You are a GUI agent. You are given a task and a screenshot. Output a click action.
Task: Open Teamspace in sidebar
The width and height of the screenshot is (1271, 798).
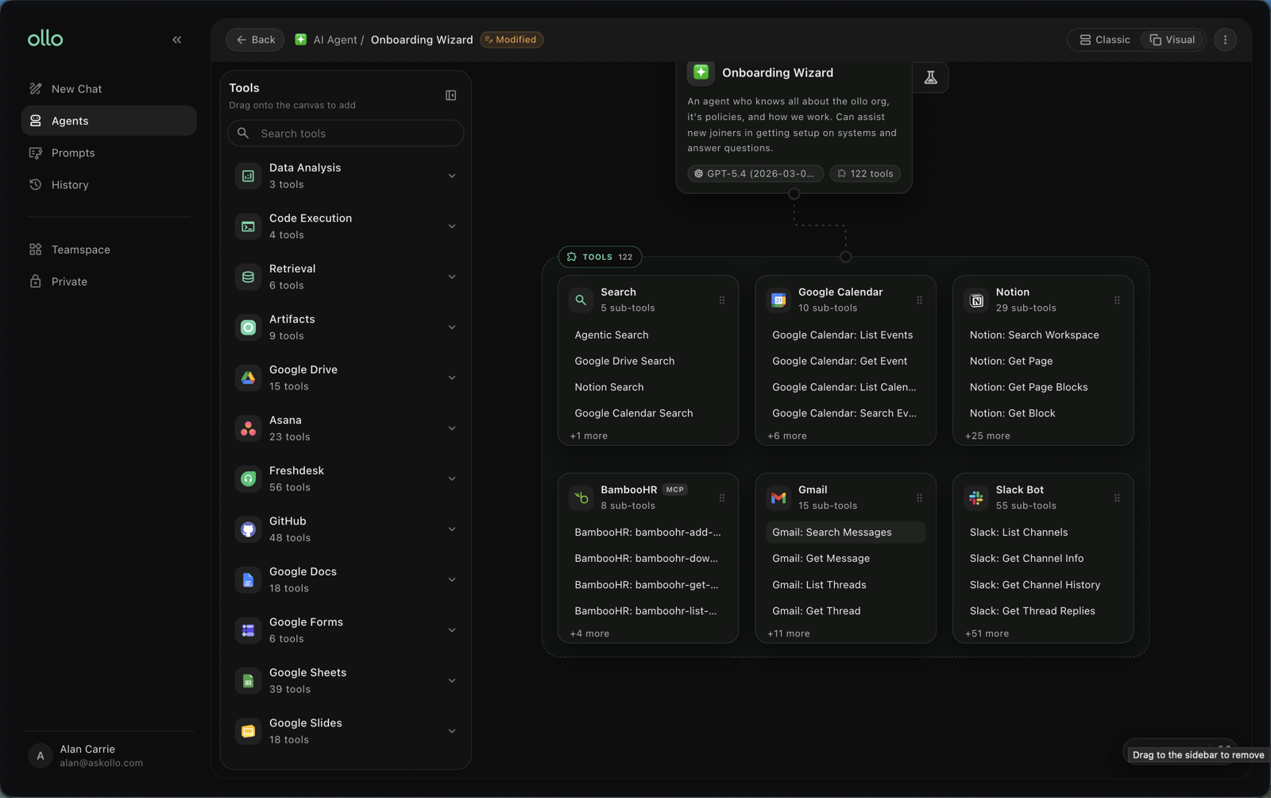[109, 250]
